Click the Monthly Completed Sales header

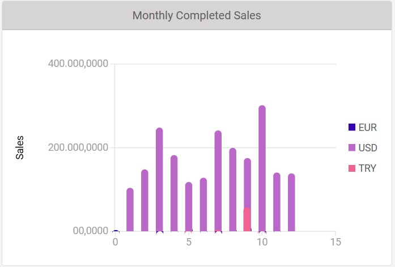[x=197, y=15]
